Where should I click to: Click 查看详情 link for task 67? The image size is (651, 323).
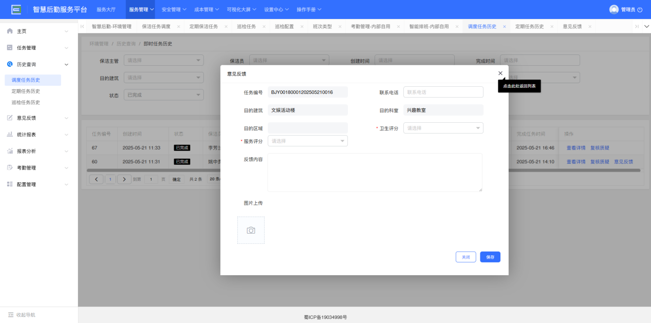576,148
